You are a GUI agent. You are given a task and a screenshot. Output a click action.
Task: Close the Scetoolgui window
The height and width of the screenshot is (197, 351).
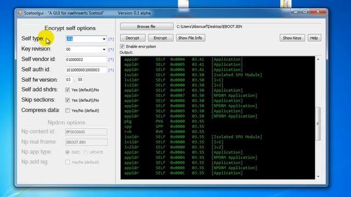click(318, 11)
